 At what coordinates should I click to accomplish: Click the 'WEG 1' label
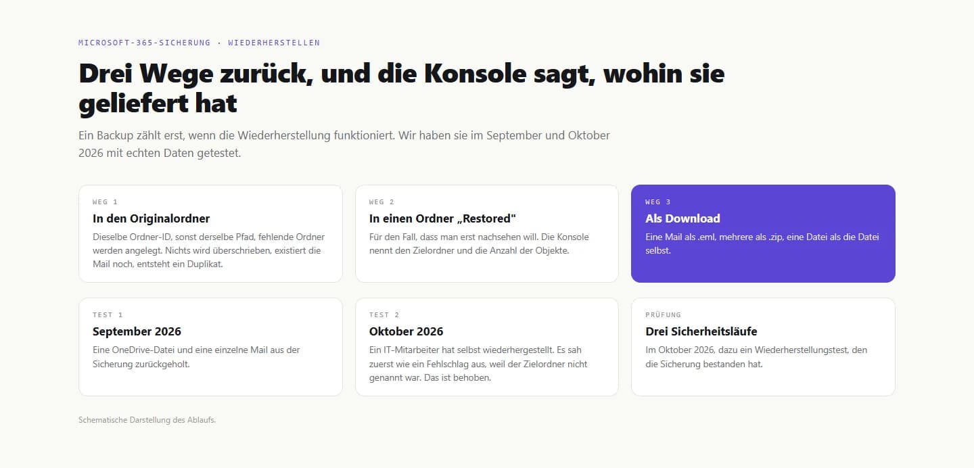coord(105,202)
